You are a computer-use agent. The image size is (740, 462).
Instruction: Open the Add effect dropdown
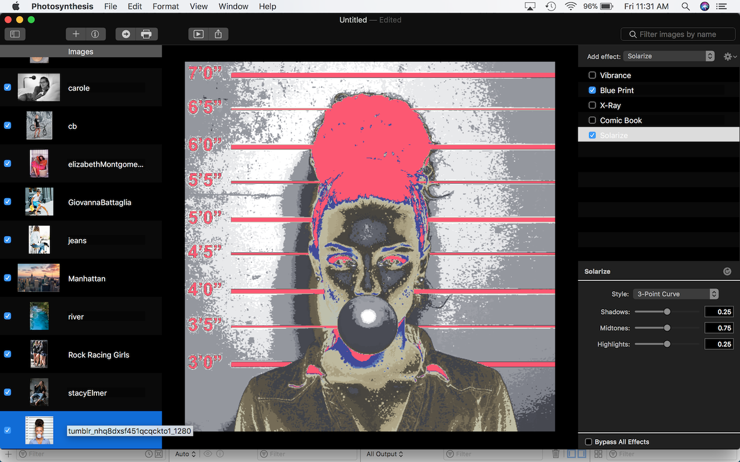tap(669, 56)
